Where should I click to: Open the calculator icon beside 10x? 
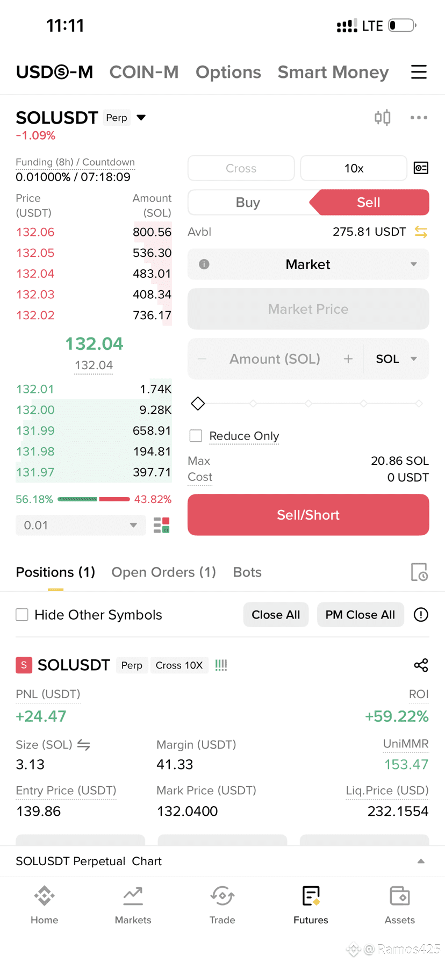[x=421, y=168]
